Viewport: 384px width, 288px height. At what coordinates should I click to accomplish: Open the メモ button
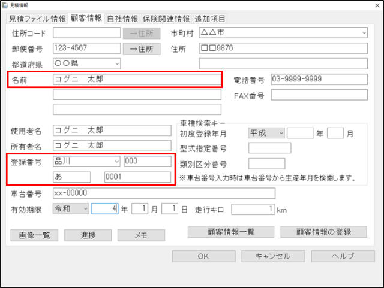[141, 235]
